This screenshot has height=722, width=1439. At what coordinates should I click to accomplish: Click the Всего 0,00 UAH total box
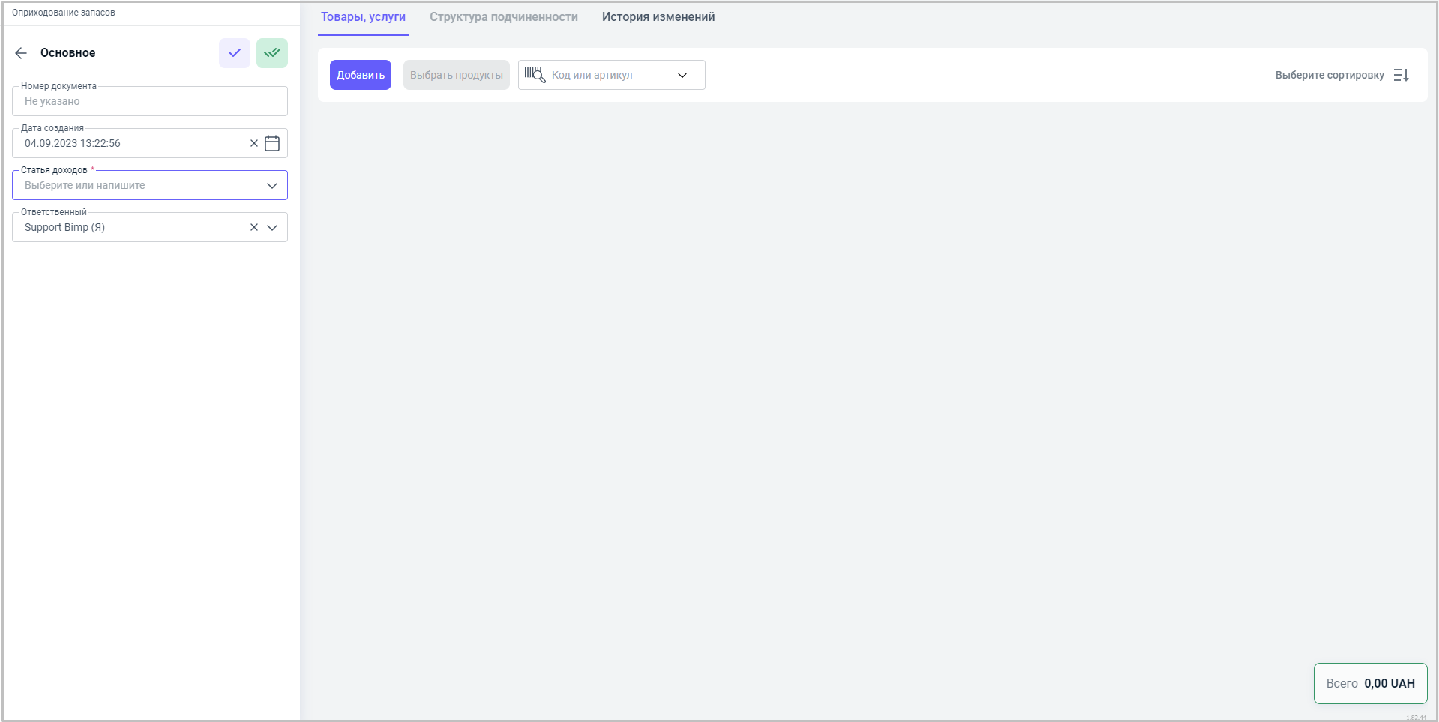[1369, 683]
